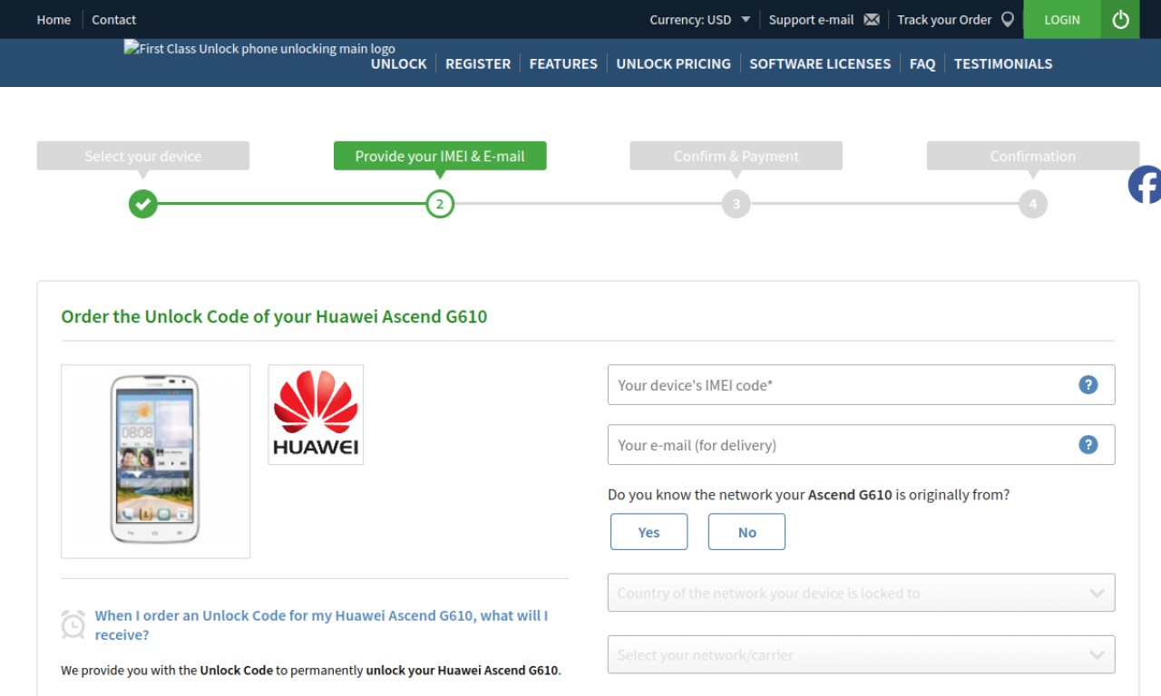This screenshot has height=696, width=1161.
Task: Click the 'Select your device' step label
Action: point(142,156)
